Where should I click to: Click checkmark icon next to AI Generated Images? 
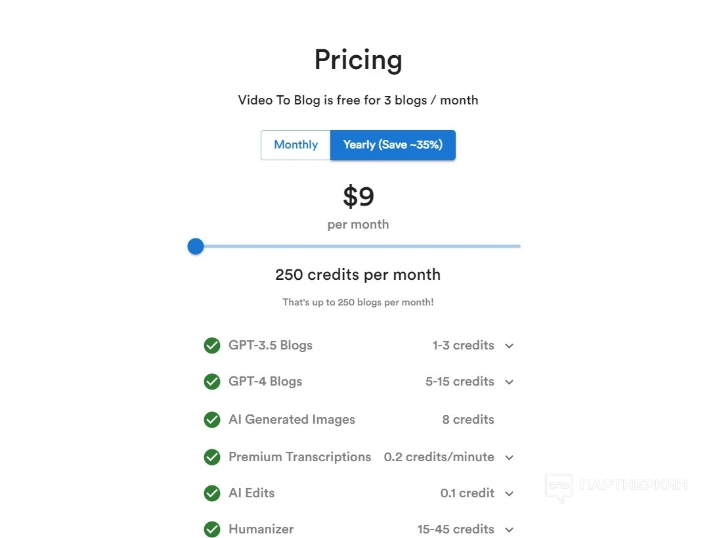(211, 420)
